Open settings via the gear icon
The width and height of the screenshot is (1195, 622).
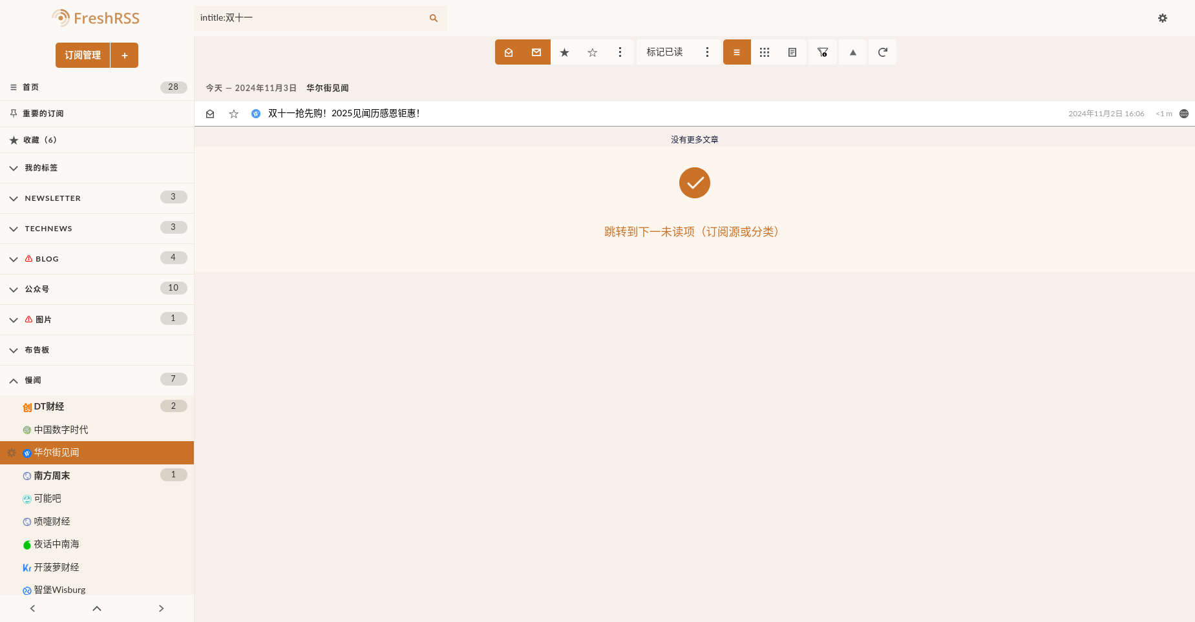(x=1162, y=18)
